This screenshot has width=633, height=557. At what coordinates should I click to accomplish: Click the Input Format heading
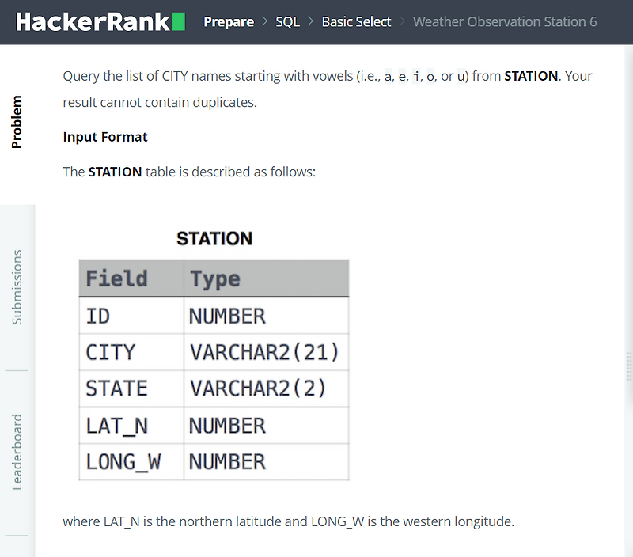pos(105,137)
